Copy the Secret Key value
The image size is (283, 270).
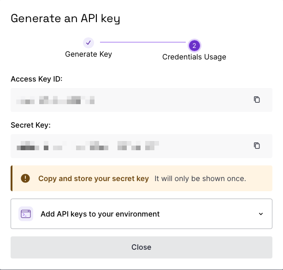(257, 146)
